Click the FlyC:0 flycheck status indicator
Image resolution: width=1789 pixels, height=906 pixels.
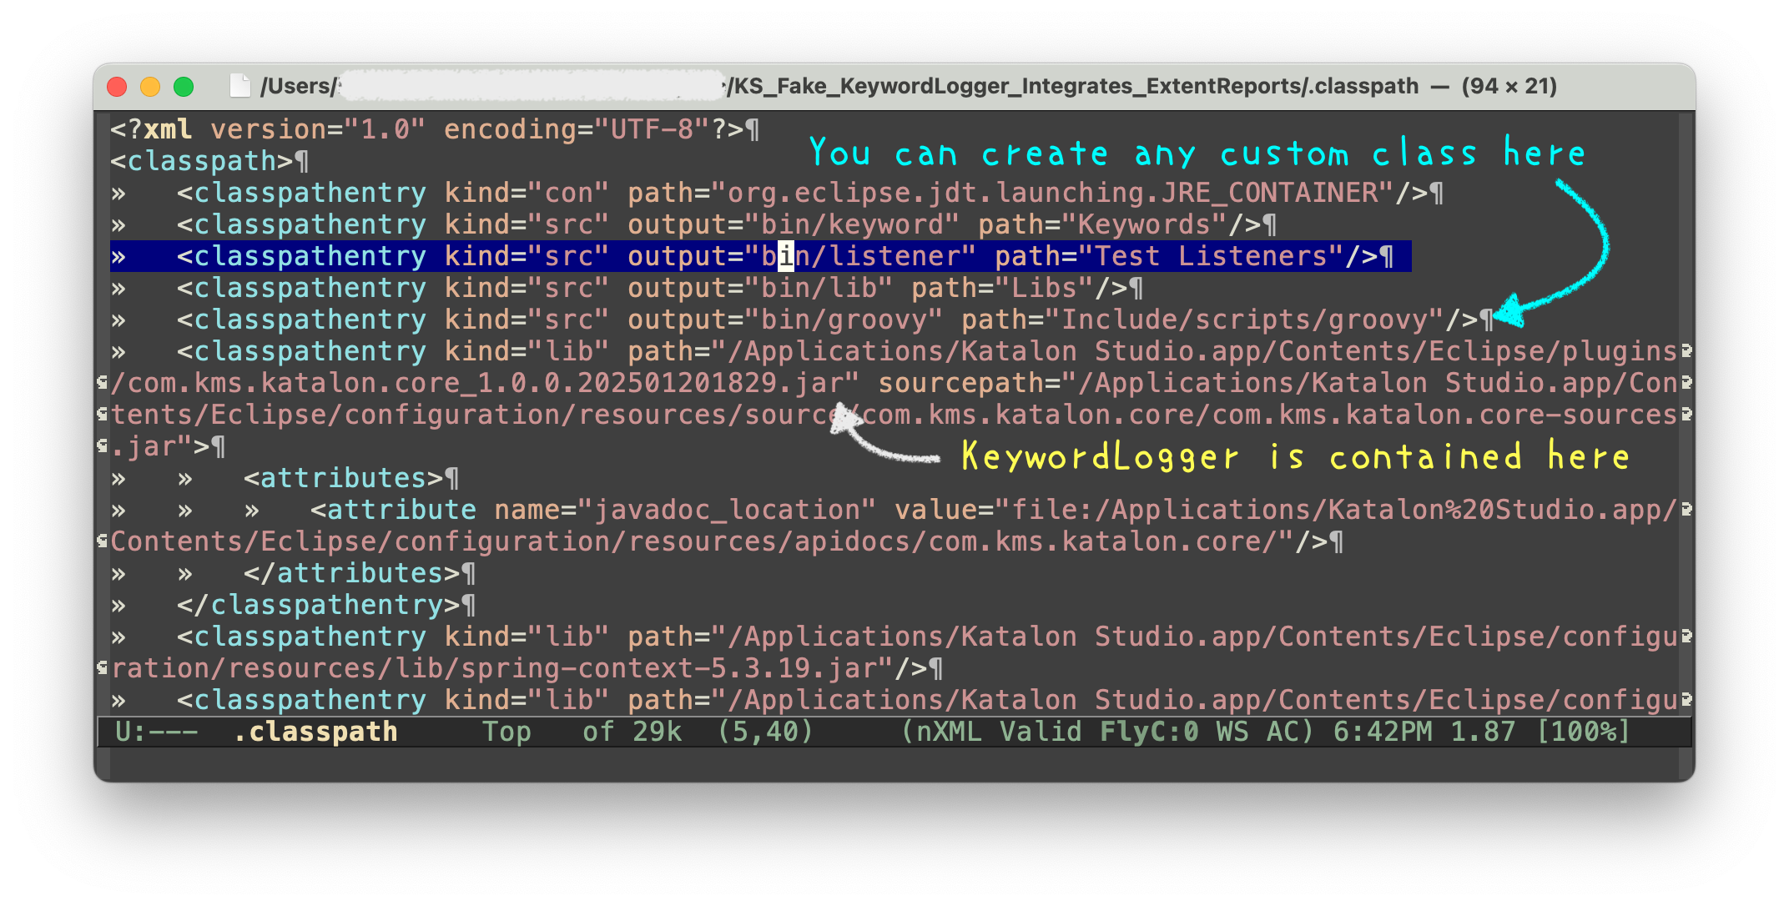1149,732
